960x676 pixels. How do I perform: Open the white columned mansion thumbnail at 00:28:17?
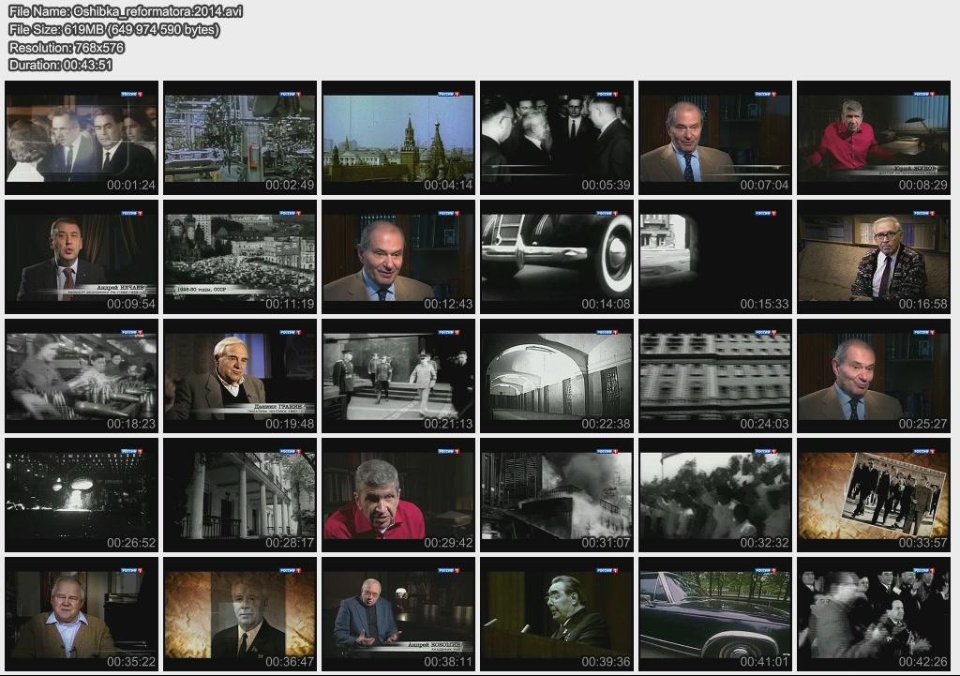(240, 495)
